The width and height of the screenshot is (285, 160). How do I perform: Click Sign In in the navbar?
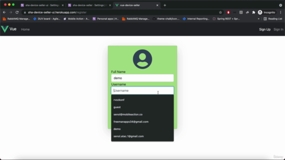(x=278, y=29)
